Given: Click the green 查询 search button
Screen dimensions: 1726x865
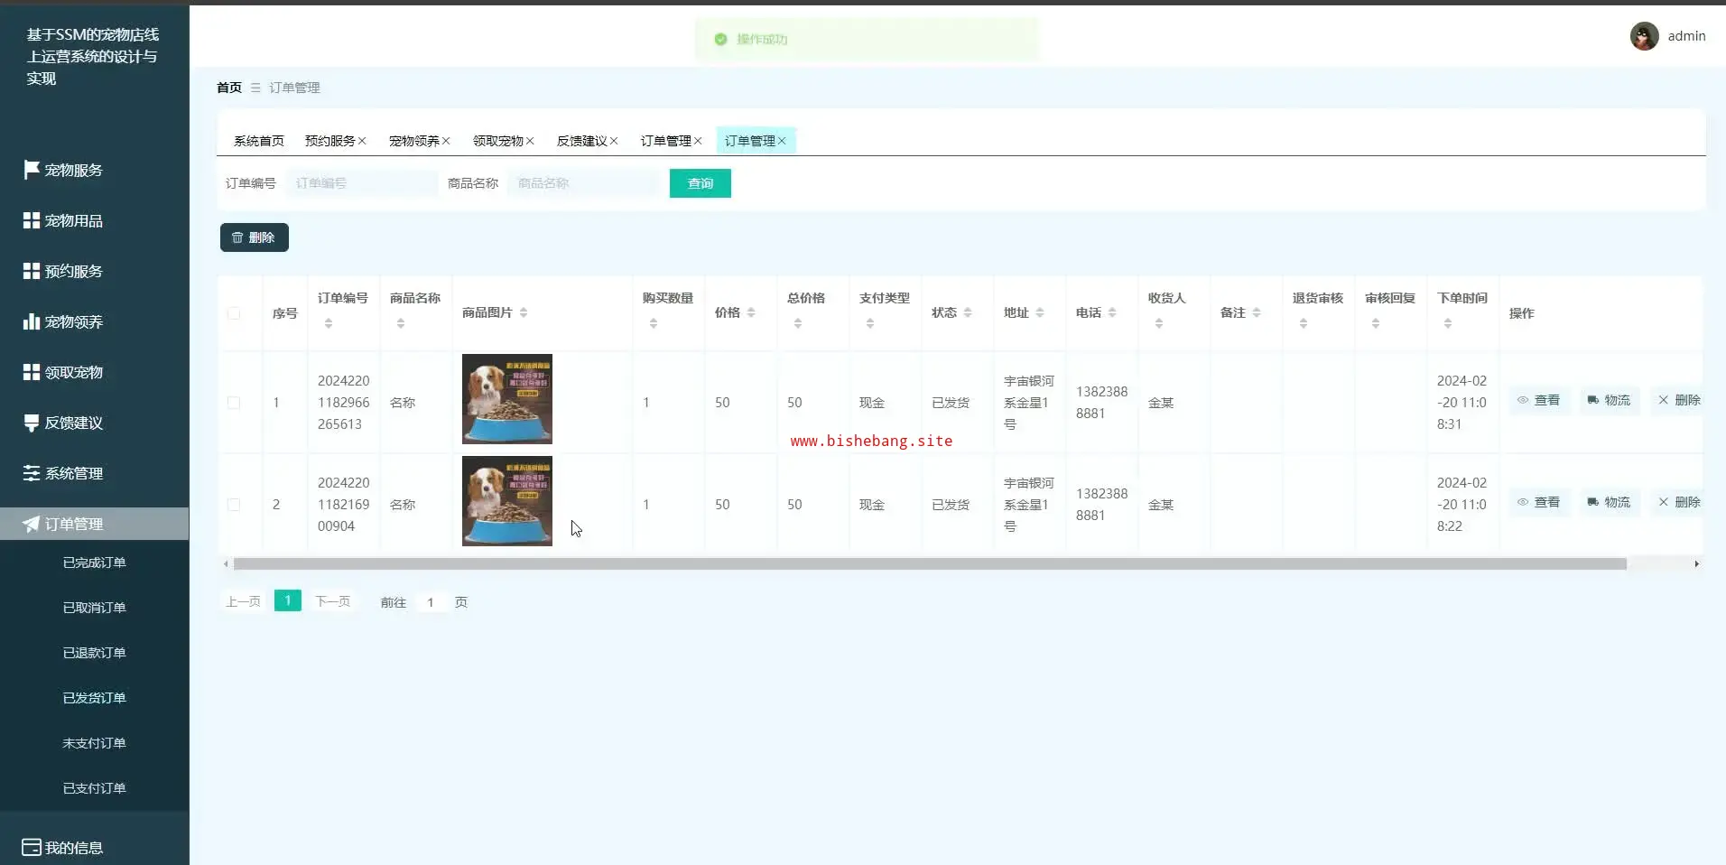Looking at the screenshot, I should [x=701, y=183].
